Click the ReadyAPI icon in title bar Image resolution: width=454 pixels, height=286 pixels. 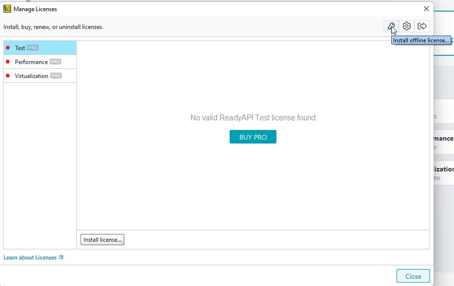click(7, 9)
